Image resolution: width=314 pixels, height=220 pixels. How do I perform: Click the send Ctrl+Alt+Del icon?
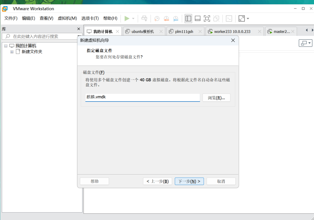[x=144, y=18]
